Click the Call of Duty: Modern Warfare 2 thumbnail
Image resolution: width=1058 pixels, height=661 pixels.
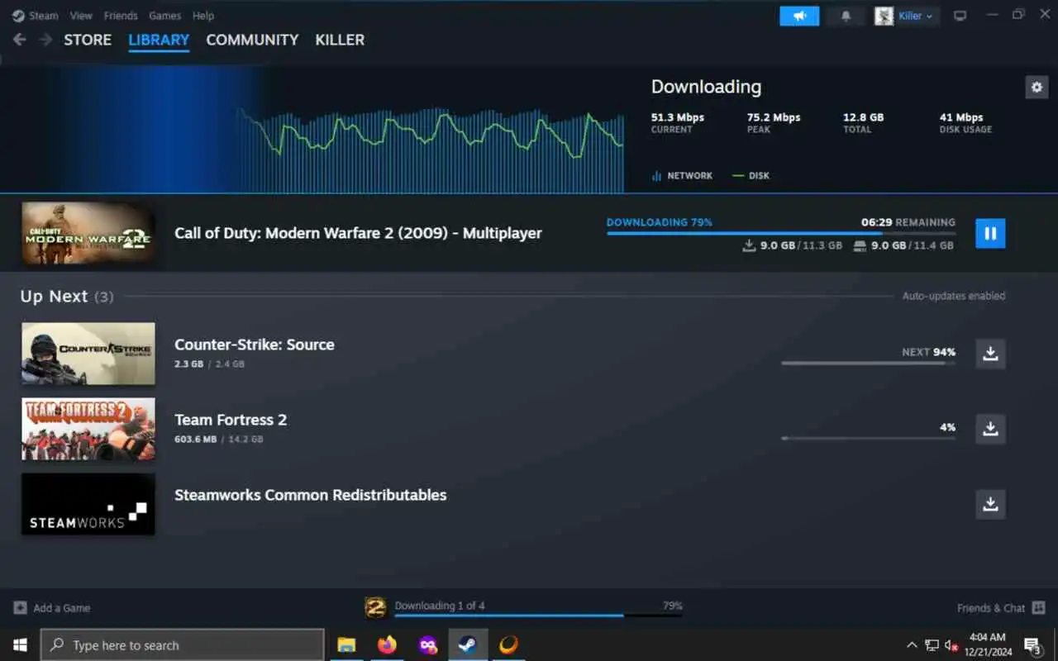pos(88,233)
